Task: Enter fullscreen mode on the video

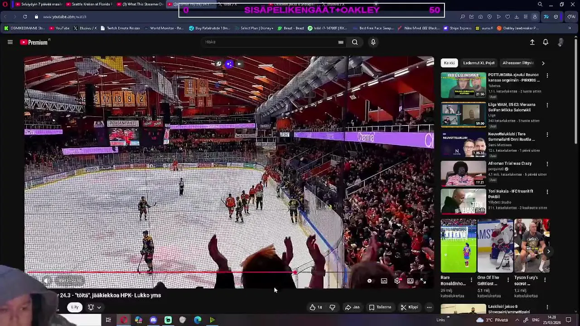Action: click(x=423, y=281)
